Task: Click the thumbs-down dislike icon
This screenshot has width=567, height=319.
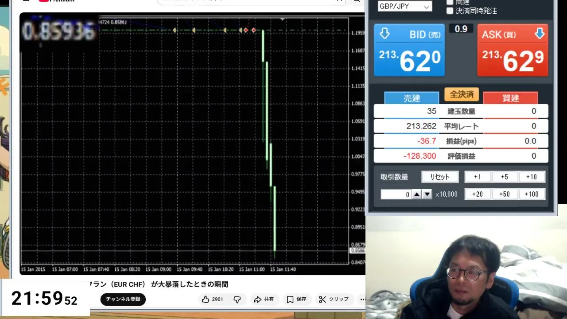Action: (x=237, y=300)
